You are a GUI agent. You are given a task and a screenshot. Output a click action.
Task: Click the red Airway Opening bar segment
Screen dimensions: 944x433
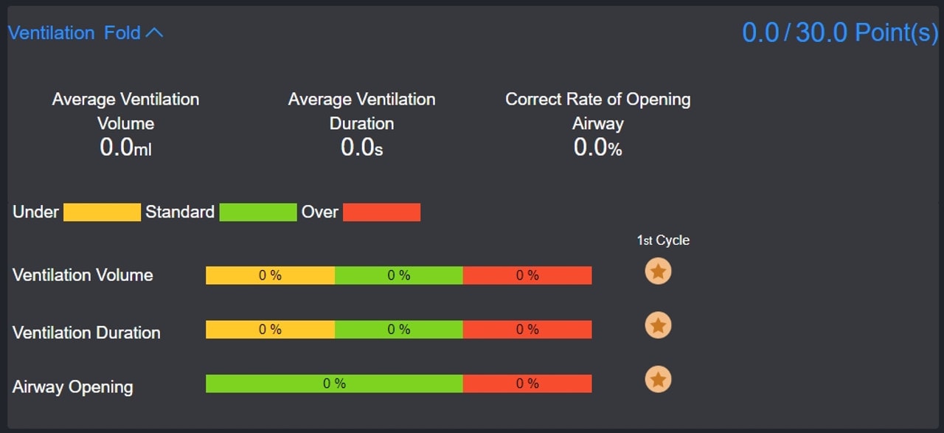click(x=527, y=384)
